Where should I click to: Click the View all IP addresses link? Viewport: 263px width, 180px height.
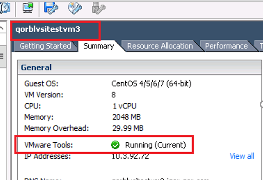click(x=242, y=156)
